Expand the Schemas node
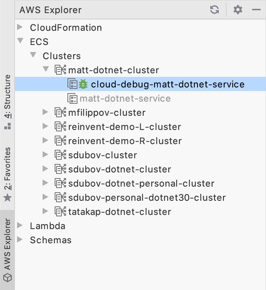The width and height of the screenshot is (266, 290). click(20, 239)
